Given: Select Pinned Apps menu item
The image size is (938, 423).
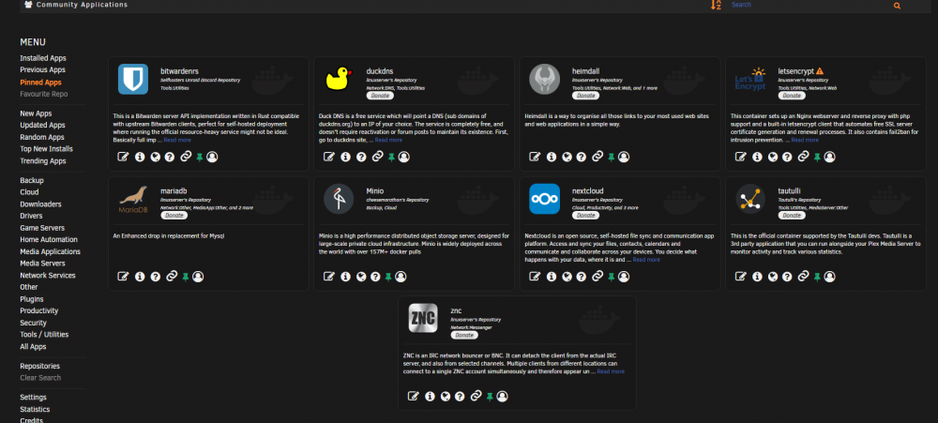Looking at the screenshot, I should point(40,83).
